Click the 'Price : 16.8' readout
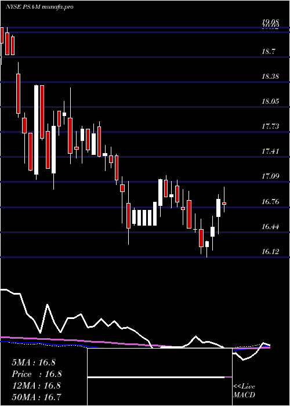Viewport: 290px width, 406px height. point(37,374)
